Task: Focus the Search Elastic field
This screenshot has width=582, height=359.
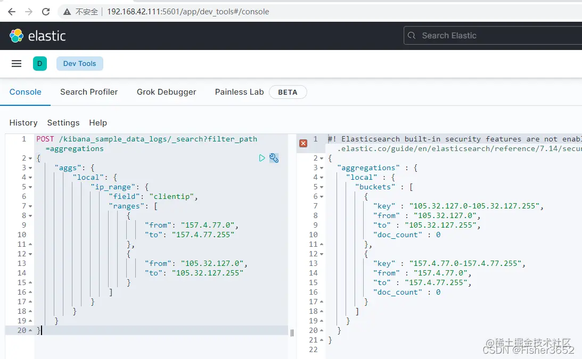Action: pos(493,36)
